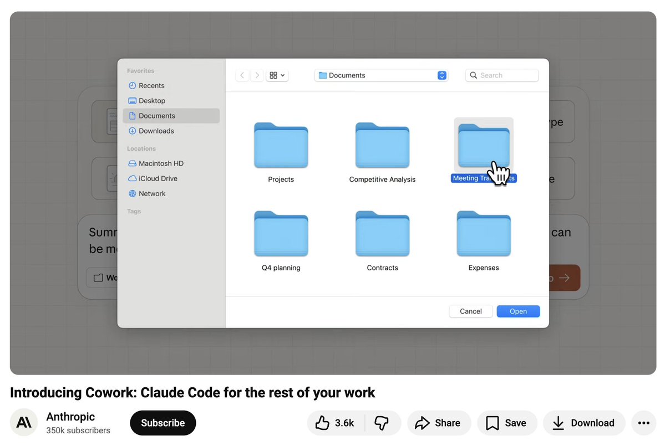Click the 'Q4 planning' folder name
The width and height of the screenshot is (665, 446).
tap(281, 268)
